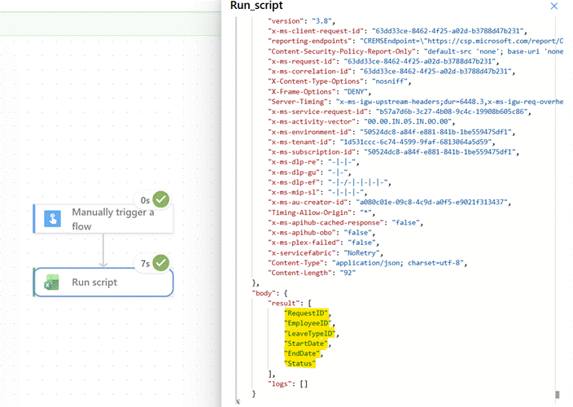Click the "result" key in output

tap(284, 304)
